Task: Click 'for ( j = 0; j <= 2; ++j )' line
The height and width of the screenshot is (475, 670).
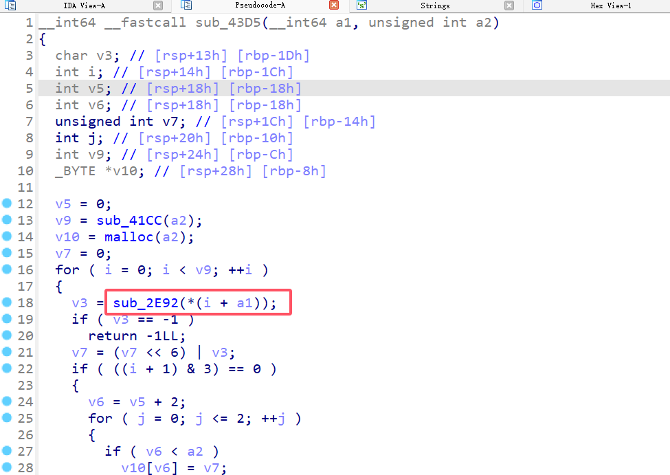Action: [194, 418]
